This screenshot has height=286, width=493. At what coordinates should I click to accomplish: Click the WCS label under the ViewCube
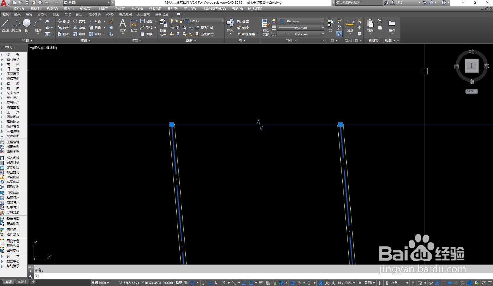click(471, 91)
